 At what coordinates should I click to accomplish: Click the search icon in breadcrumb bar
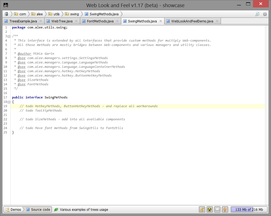point(257,14)
